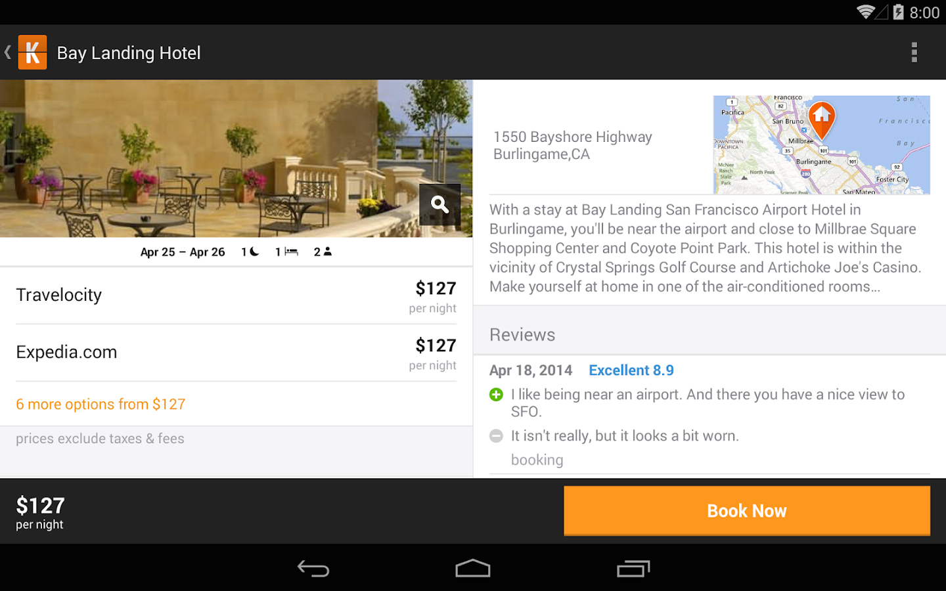The width and height of the screenshot is (946, 591).
Task: Tap the gray minus review icon
Action: pyautogui.click(x=497, y=436)
